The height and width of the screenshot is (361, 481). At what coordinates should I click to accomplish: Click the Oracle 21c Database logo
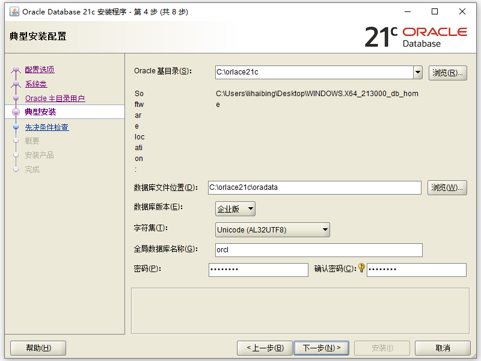415,37
